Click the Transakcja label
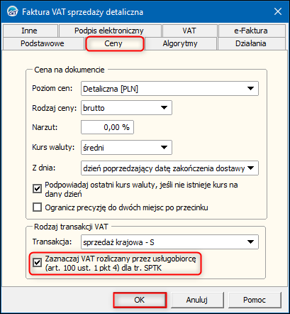The height and width of the screenshot is (314, 290). point(52,242)
